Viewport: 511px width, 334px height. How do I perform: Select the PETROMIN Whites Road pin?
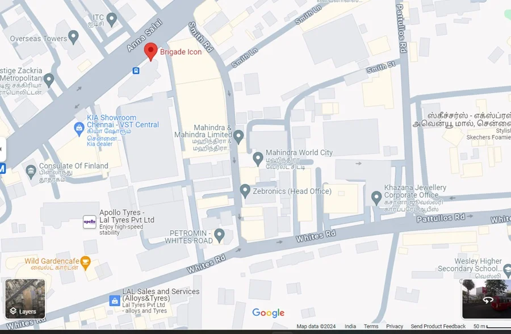pos(219,236)
